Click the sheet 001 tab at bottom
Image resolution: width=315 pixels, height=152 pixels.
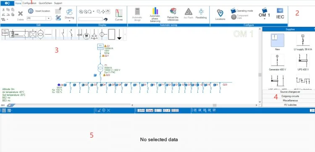coord(3,105)
